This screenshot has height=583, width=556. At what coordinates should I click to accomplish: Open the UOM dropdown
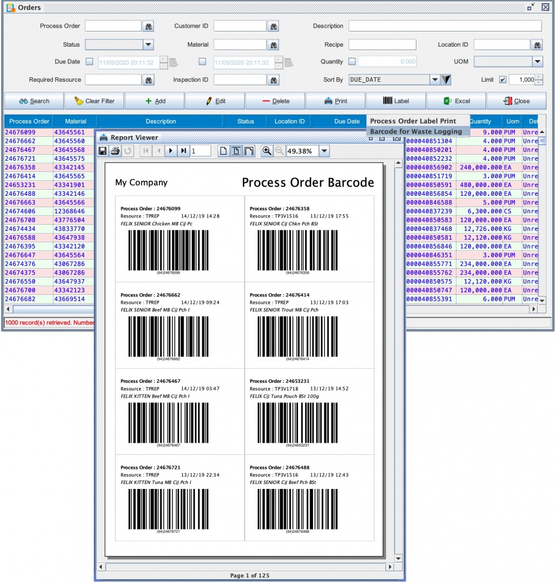pyautogui.click(x=537, y=62)
